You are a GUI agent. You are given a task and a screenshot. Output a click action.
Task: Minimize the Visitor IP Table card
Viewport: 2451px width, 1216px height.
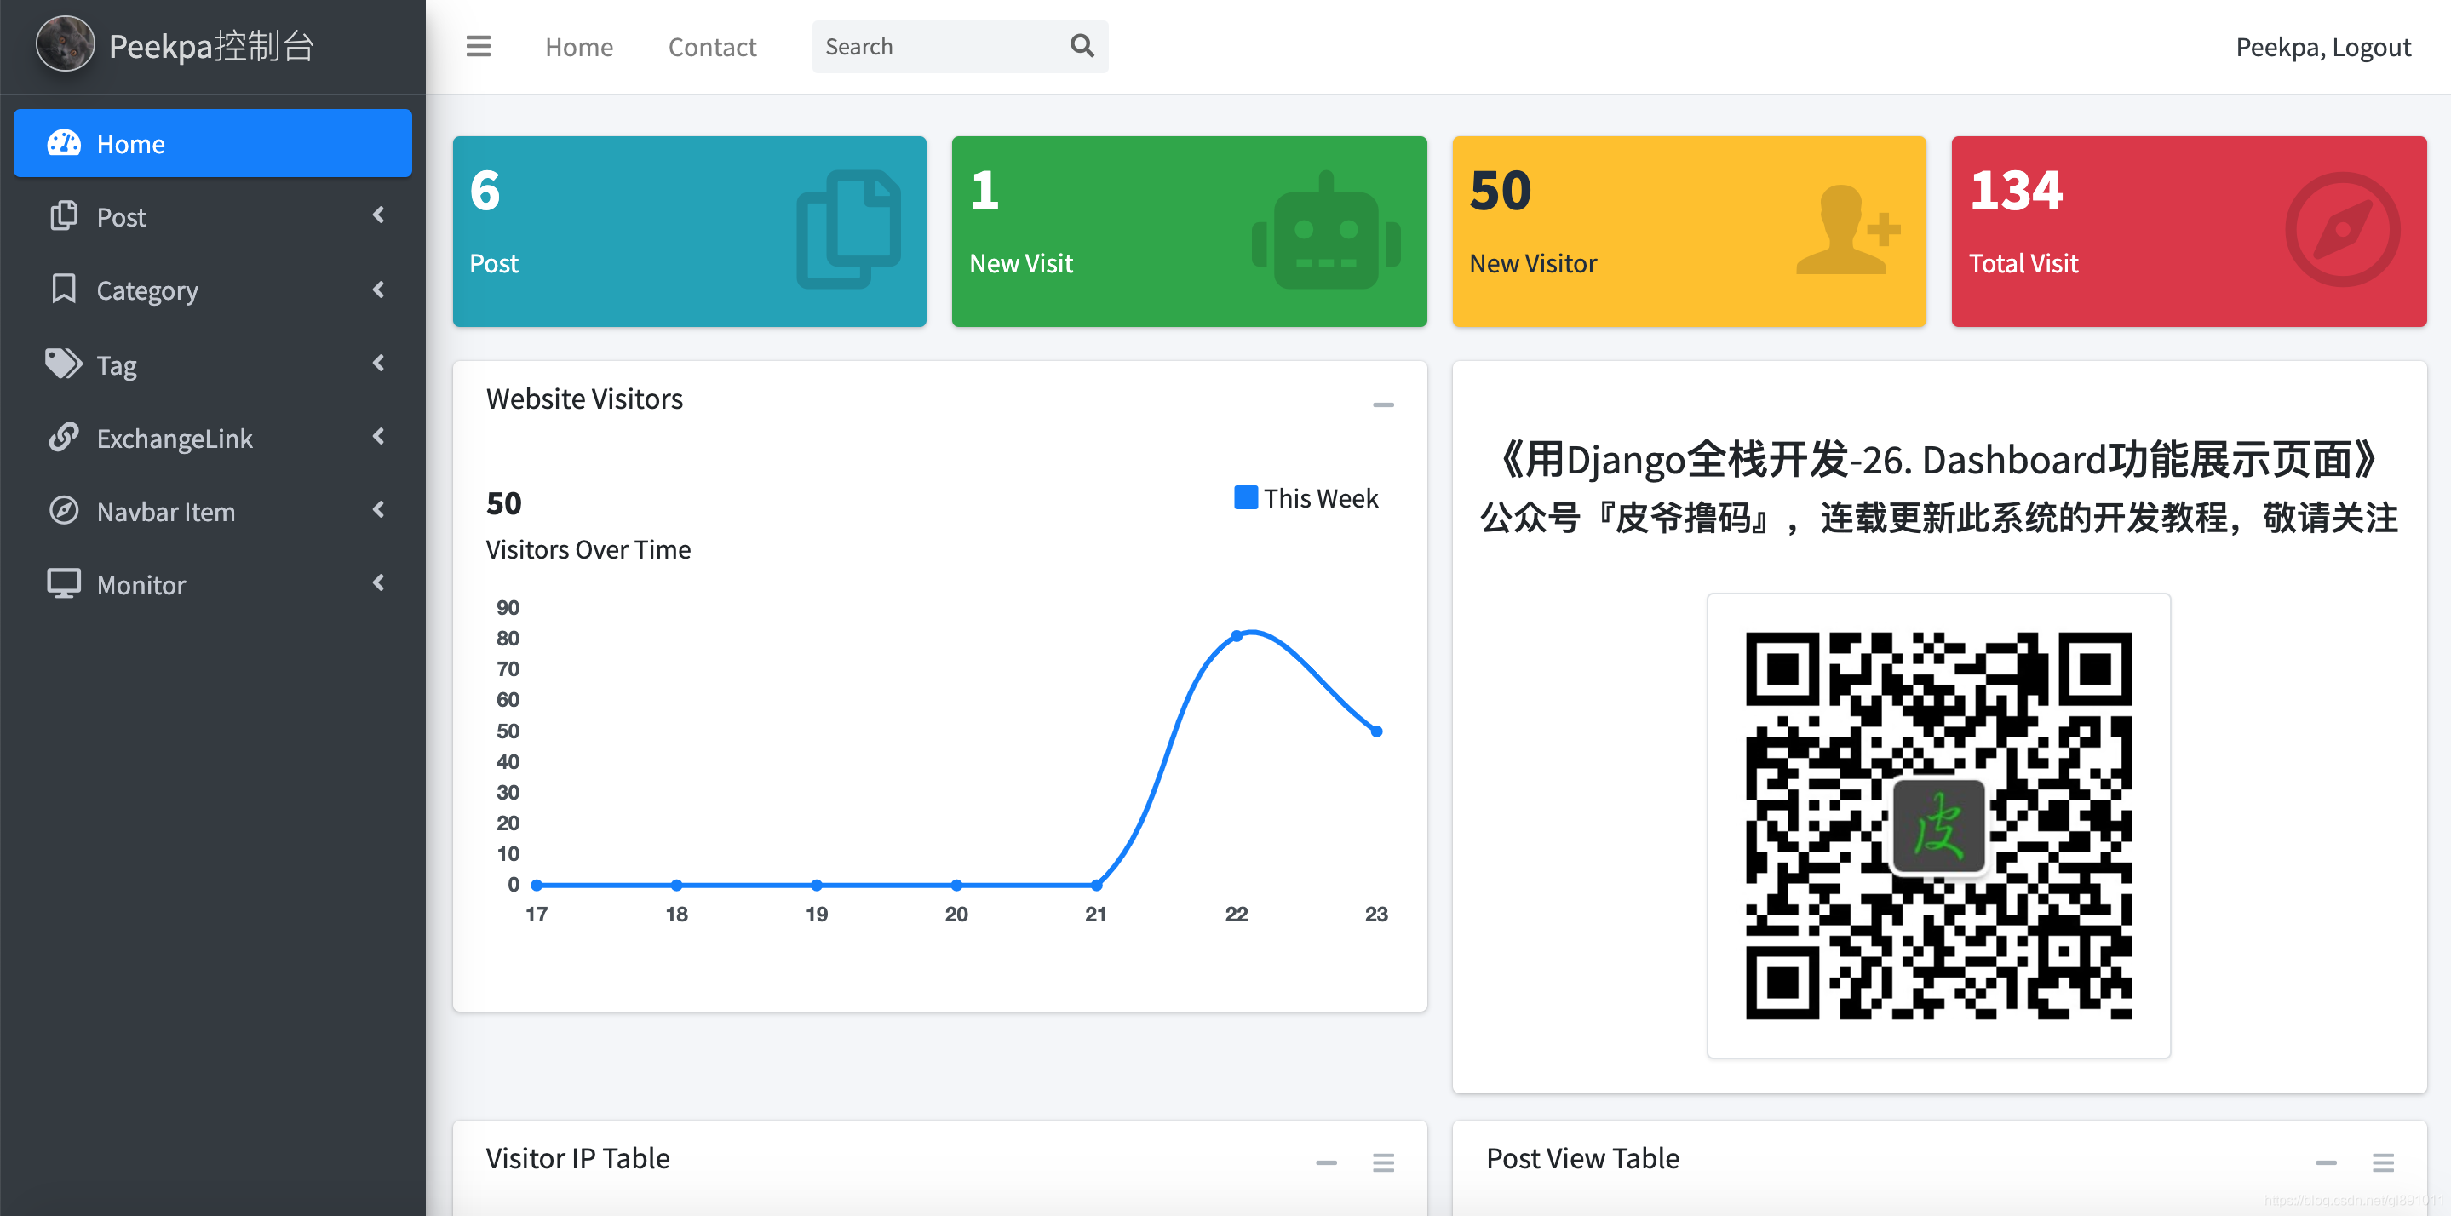pos(1325,1162)
